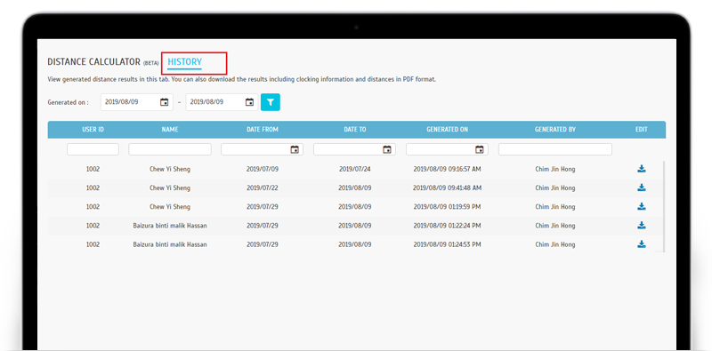The image size is (712, 351).
Task: Download the result generated 01:19:59 PM
Action: pyautogui.click(x=641, y=207)
